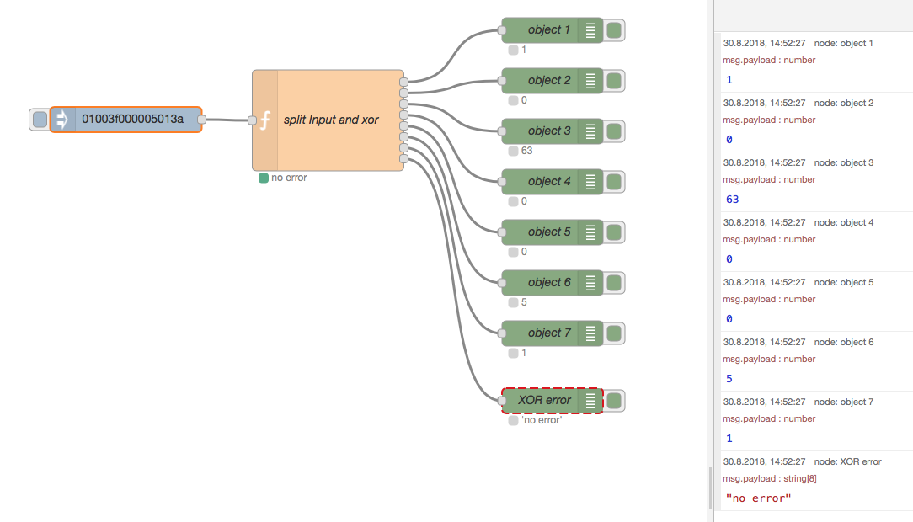The width and height of the screenshot is (913, 522).
Task: Click the output port of the inject node
Action: click(201, 120)
